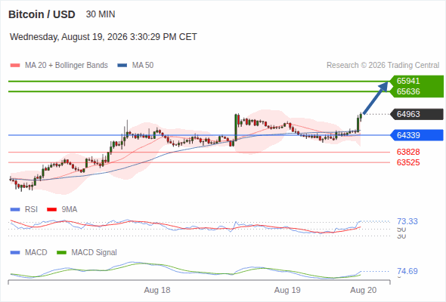Image resolution: width=446 pixels, height=302 pixels.
Task: Click the blue 64339 pivot price tag
Action: pos(417,135)
